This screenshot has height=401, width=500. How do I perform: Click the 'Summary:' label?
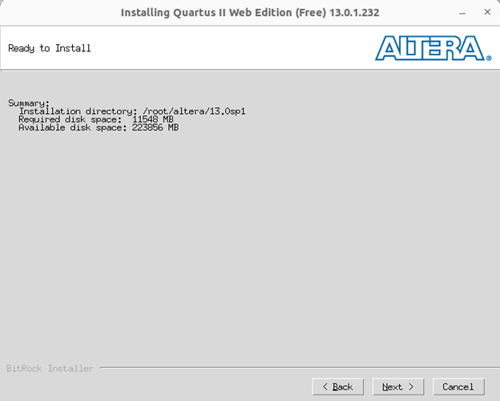[x=29, y=103]
